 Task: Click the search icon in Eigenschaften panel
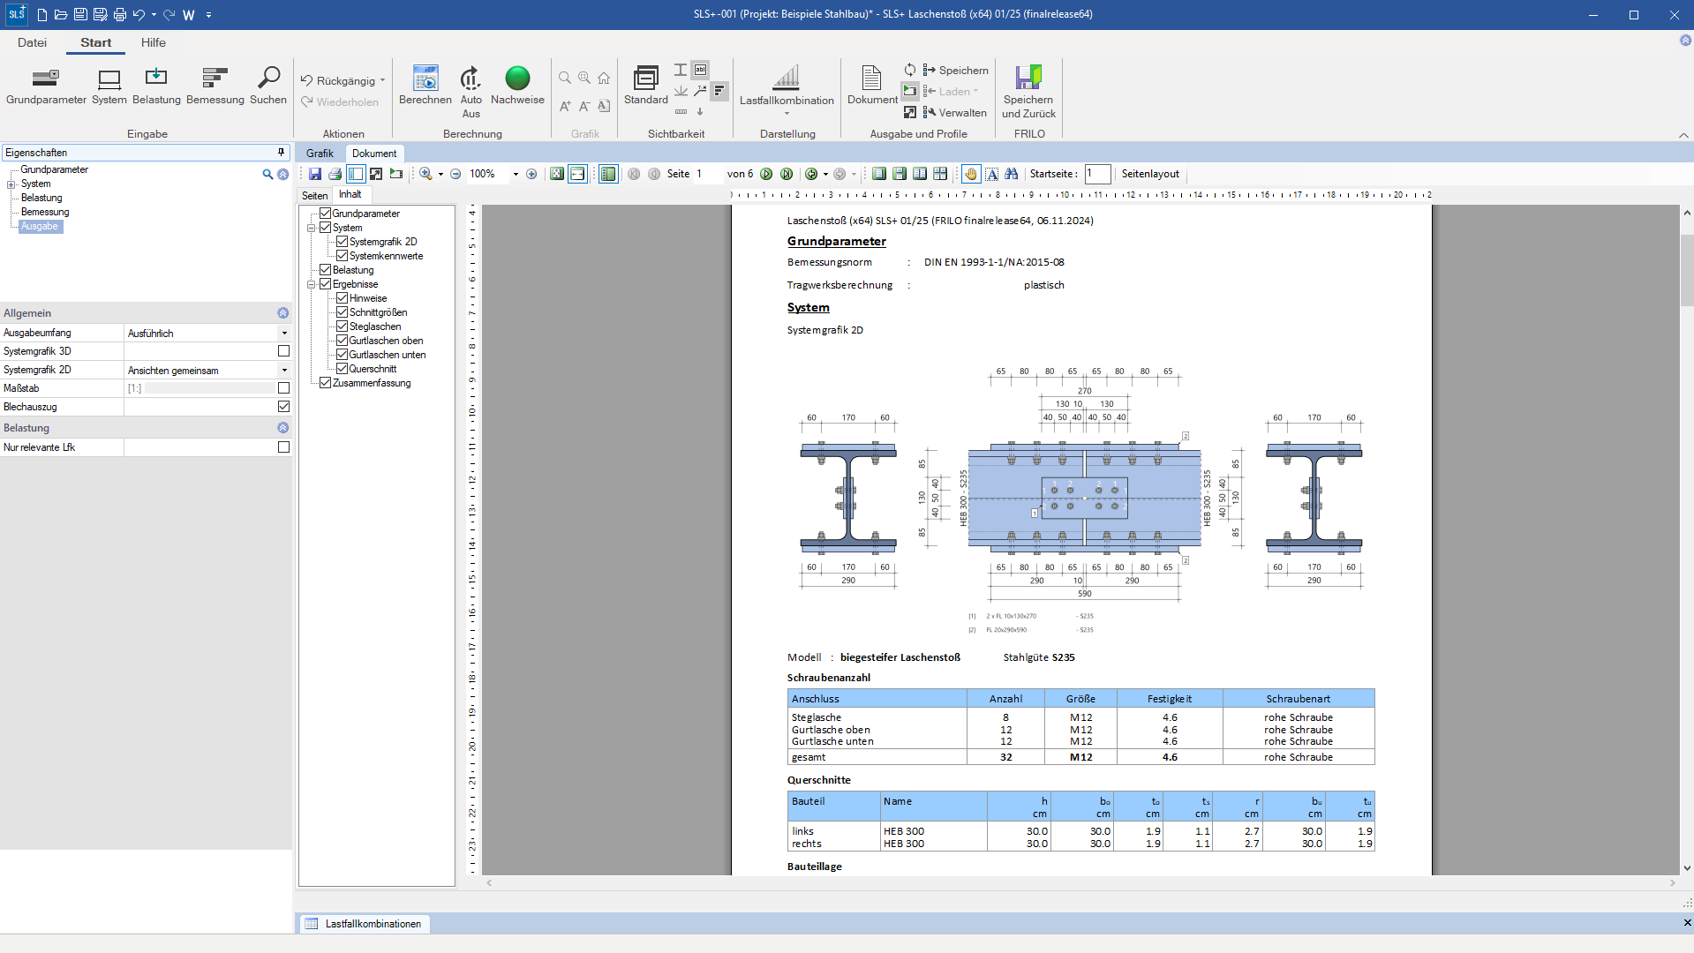click(x=267, y=175)
